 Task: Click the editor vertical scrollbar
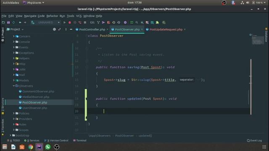click(251, 87)
